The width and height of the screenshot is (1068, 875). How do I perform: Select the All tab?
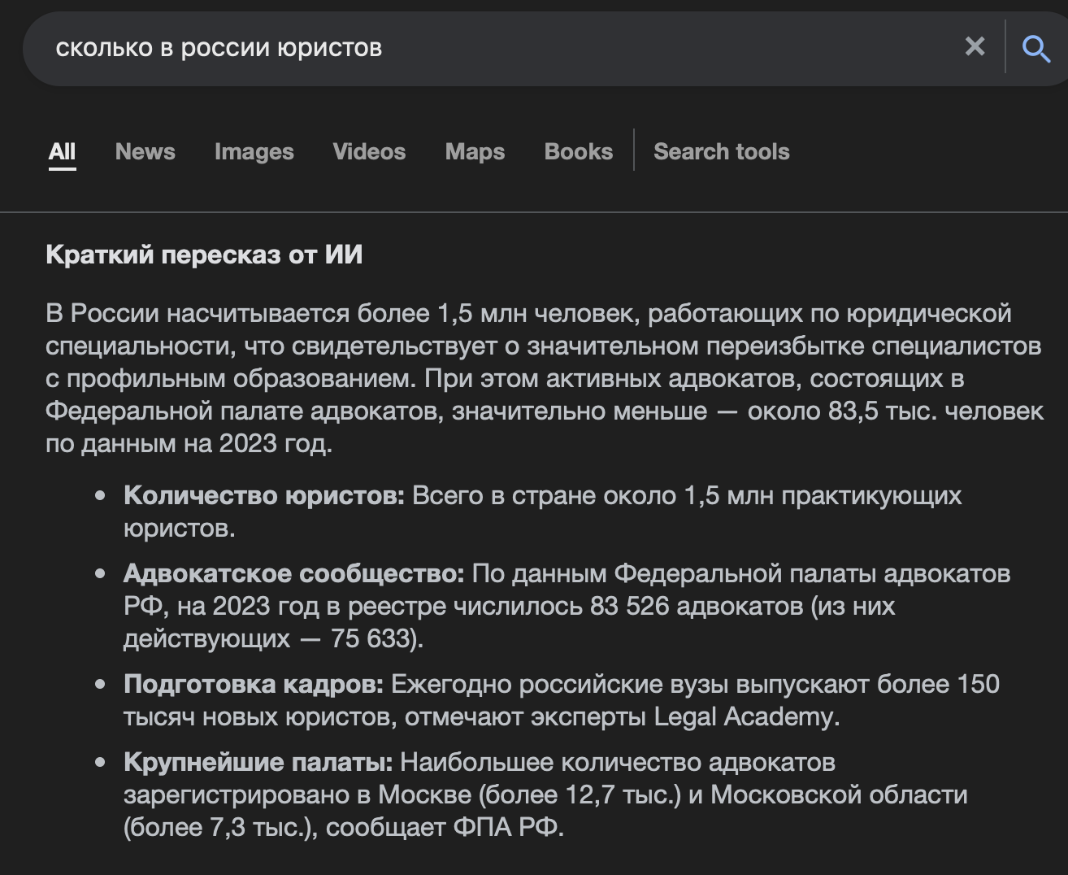[x=62, y=151]
